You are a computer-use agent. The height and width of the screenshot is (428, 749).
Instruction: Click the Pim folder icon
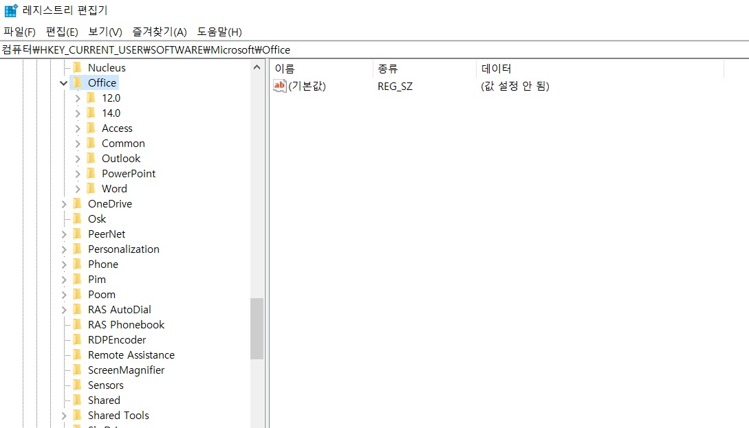point(78,279)
